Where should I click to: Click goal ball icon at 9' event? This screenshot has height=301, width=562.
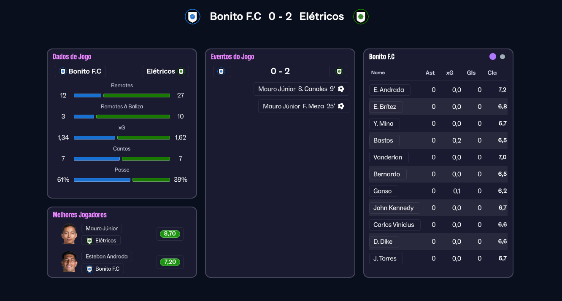(341, 89)
